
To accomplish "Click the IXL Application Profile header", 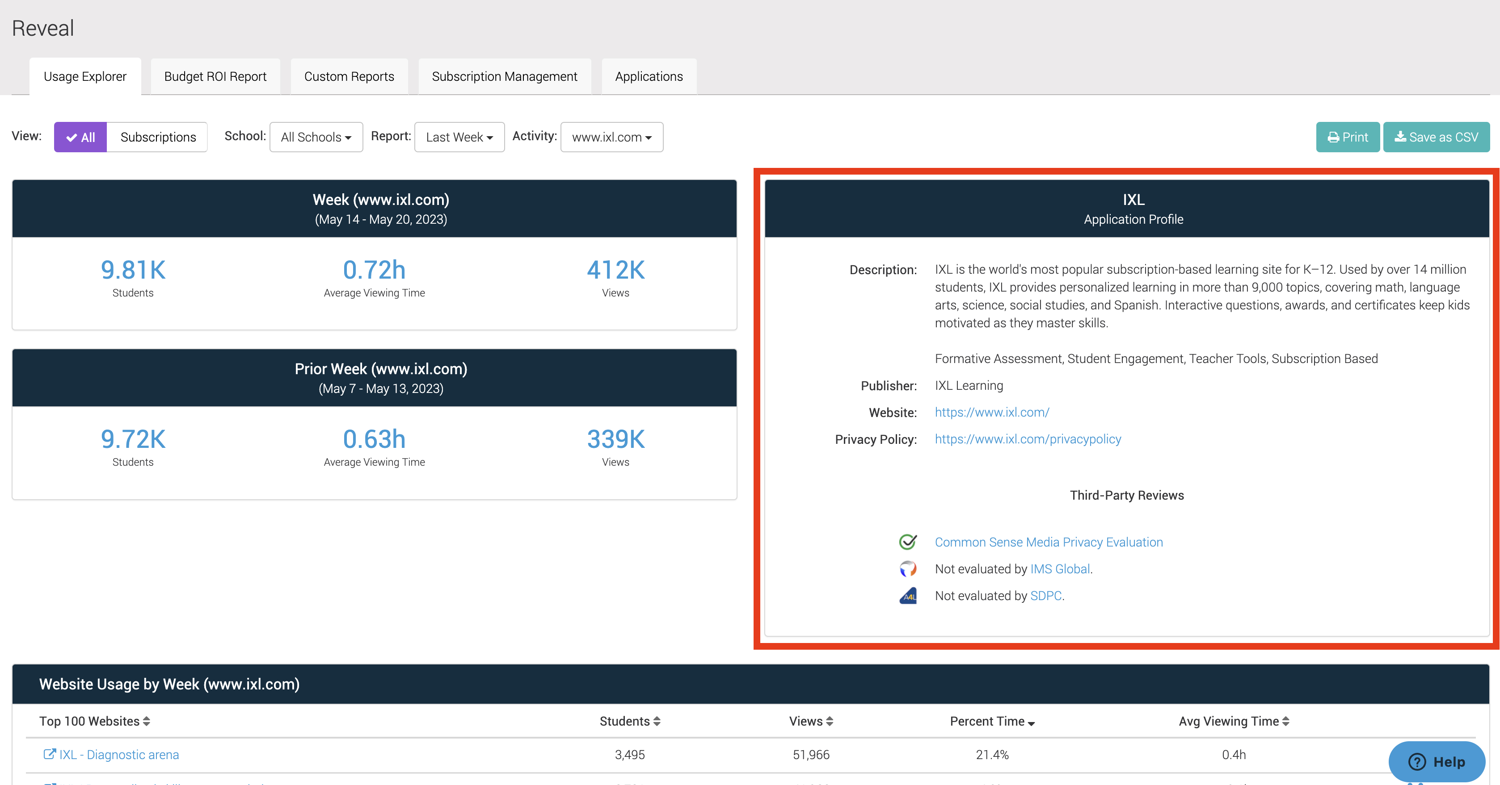I will point(1127,209).
